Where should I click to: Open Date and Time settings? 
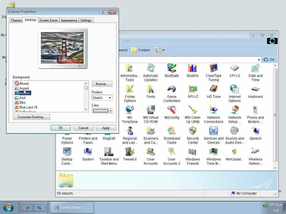tap(255, 73)
